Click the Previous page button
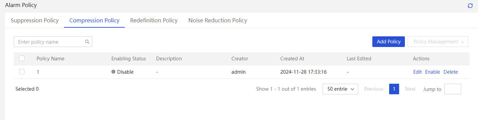Screen dimensions: 478x120 coord(374,89)
